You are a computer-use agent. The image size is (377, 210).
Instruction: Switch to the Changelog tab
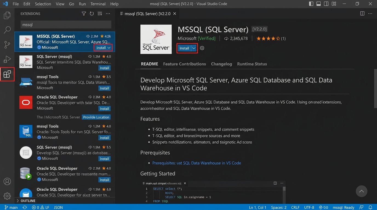coord(221,64)
